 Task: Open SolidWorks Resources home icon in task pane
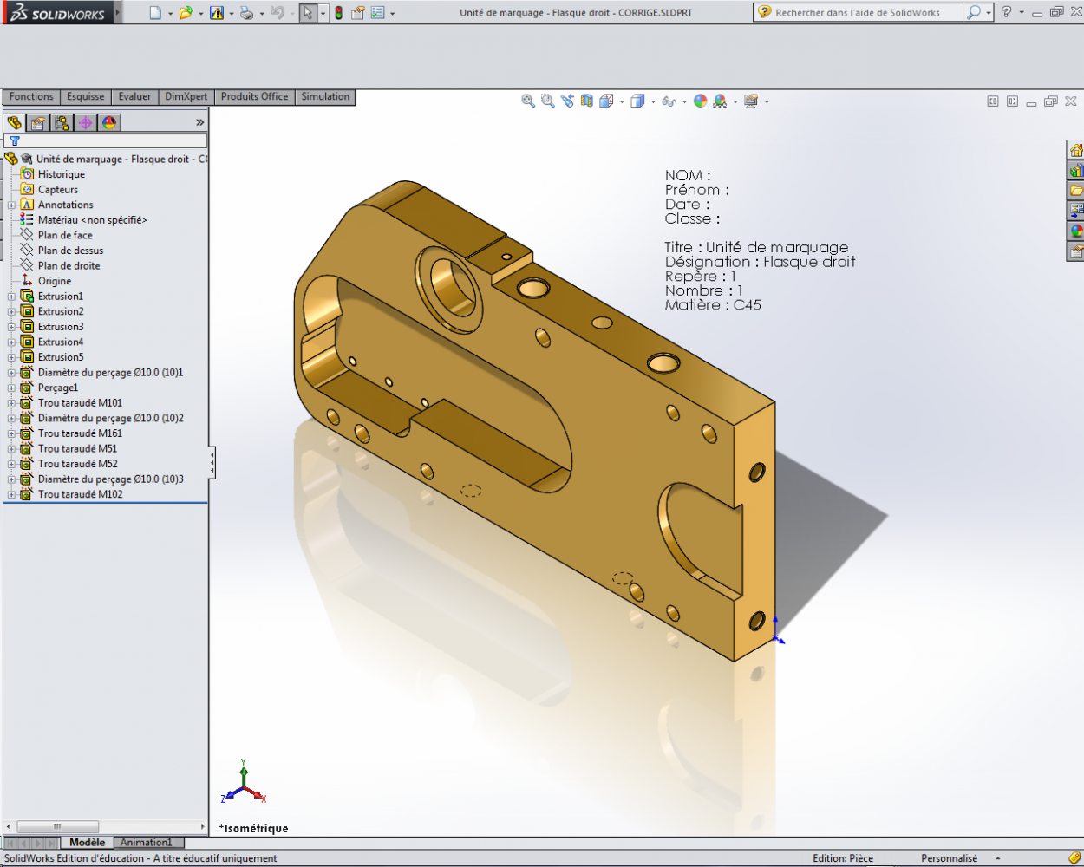tap(1075, 150)
